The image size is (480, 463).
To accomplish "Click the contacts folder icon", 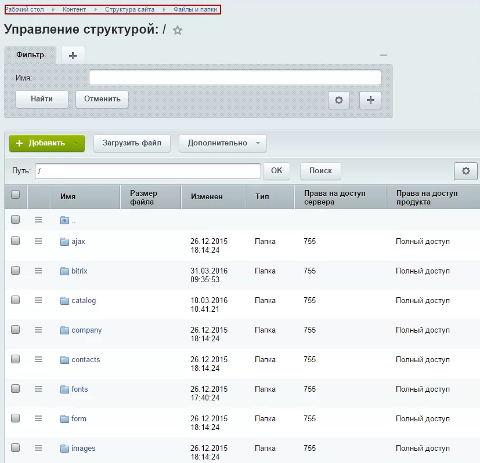I will pos(64,360).
